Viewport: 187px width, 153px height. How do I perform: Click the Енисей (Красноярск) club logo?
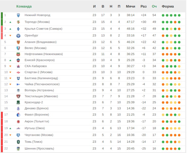click(x=18, y=60)
